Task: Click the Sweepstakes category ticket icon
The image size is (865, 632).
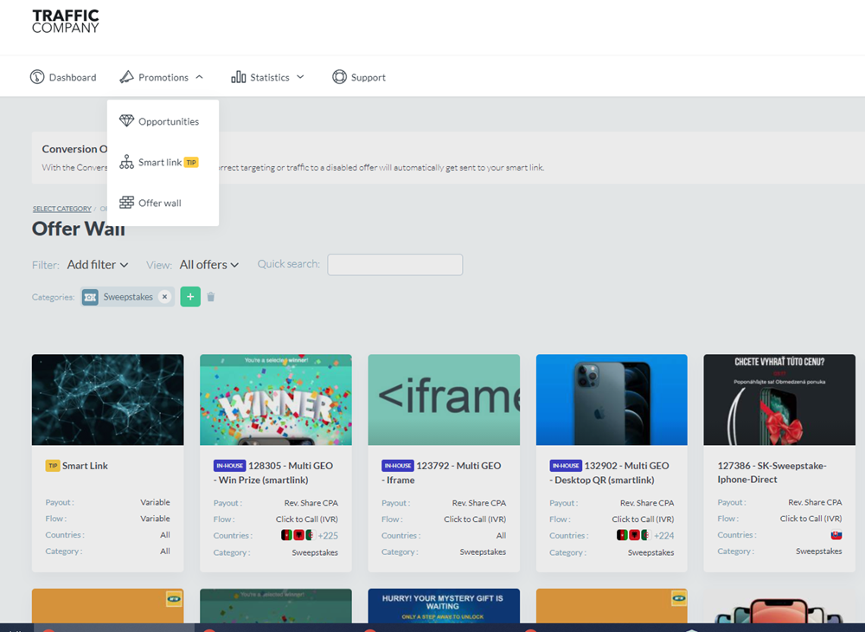Action: pos(91,297)
